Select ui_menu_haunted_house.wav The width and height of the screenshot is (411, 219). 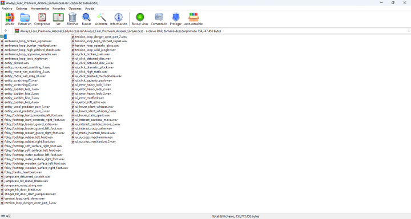(x=94, y=133)
